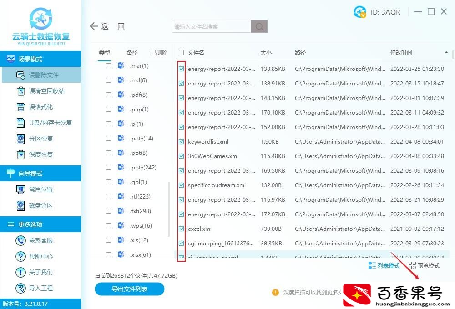
Task: Click the .txt(293) file type icon
Action: click(x=121, y=211)
